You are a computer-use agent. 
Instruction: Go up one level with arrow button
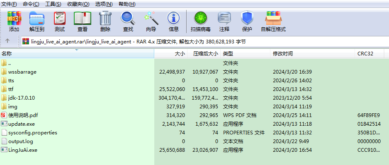tap(8, 41)
